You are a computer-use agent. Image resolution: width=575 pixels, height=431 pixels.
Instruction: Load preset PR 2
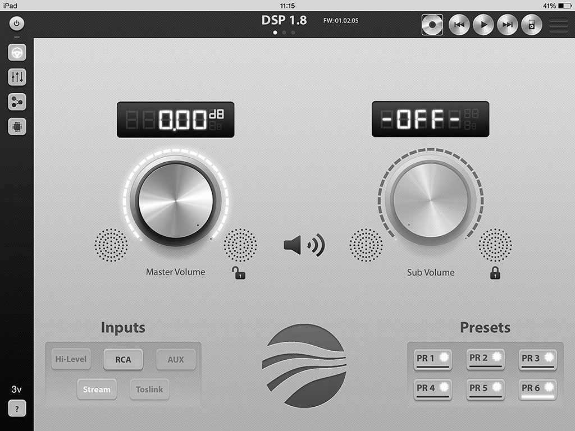486,359
